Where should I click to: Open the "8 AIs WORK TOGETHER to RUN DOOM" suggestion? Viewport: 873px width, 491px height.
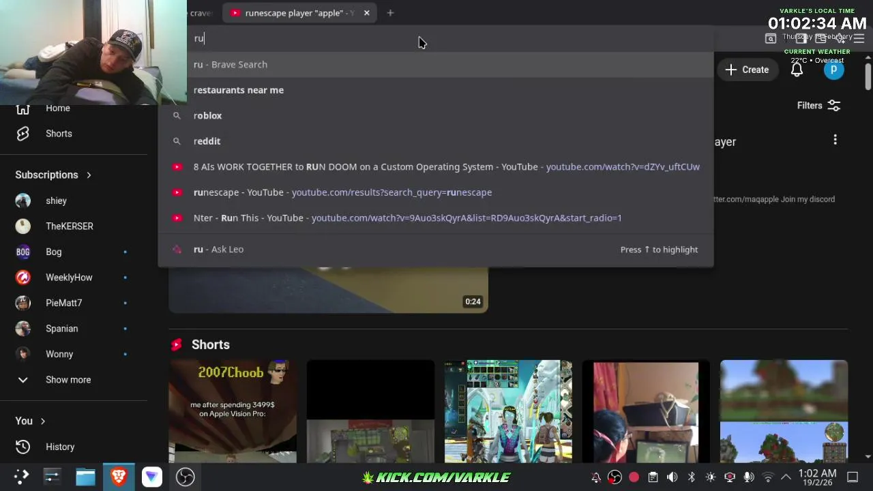tap(436, 166)
